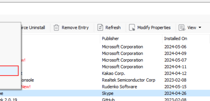Viewport: 210px width, 101px height.
Task: Click the install date 2024-05-06
Action: pyautogui.click(x=175, y=47)
